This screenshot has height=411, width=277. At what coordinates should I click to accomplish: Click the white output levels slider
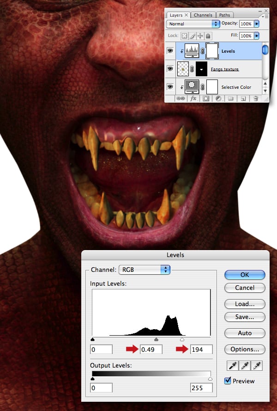[x=210, y=379]
